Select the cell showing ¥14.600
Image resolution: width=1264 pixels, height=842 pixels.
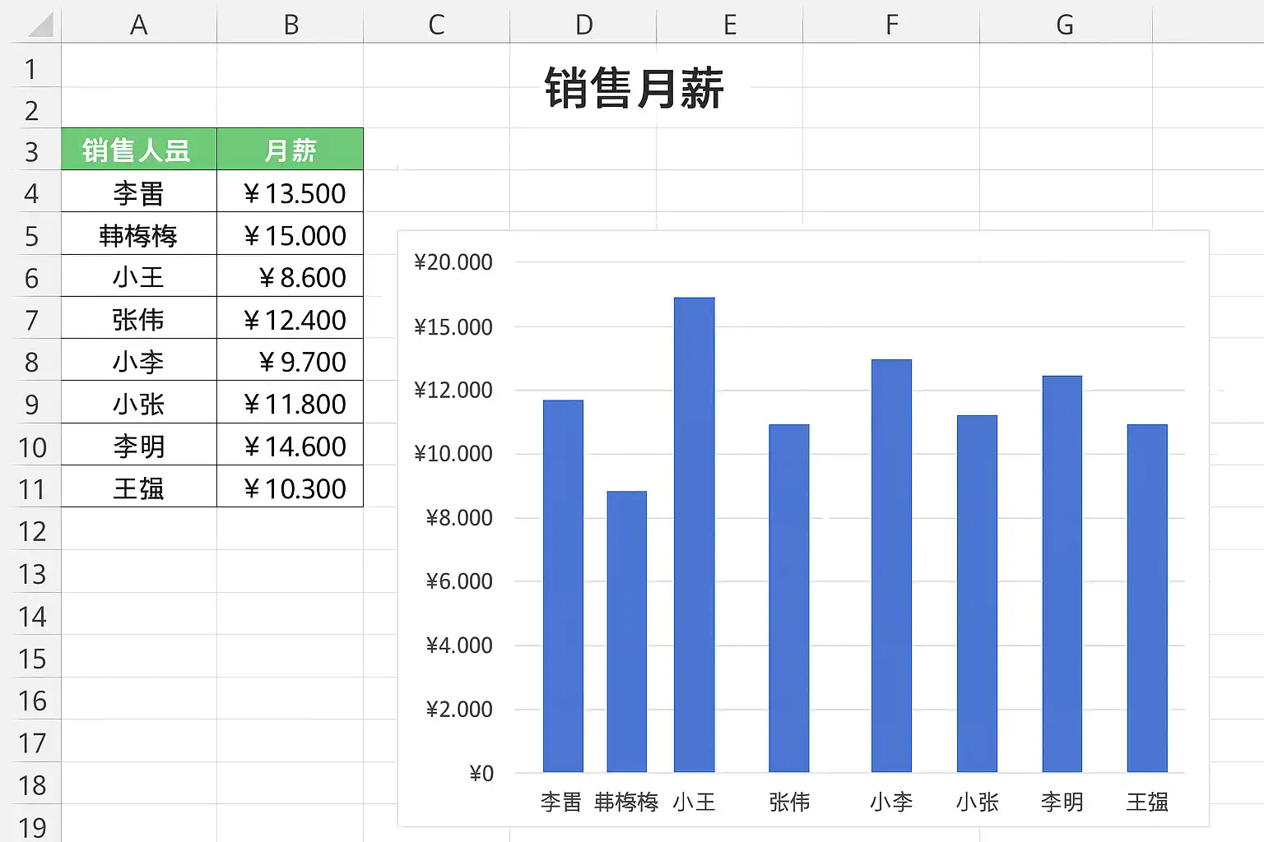(x=290, y=446)
